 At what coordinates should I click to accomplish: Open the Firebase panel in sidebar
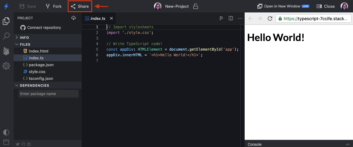[6, 51]
